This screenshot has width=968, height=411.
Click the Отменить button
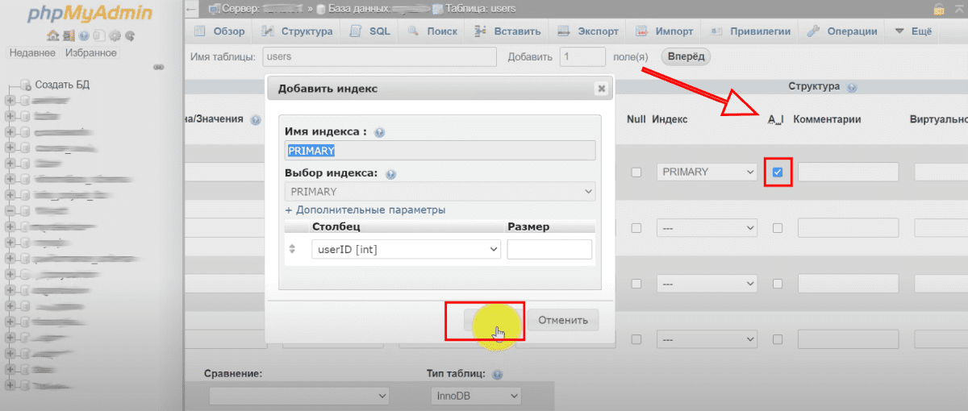tap(563, 320)
